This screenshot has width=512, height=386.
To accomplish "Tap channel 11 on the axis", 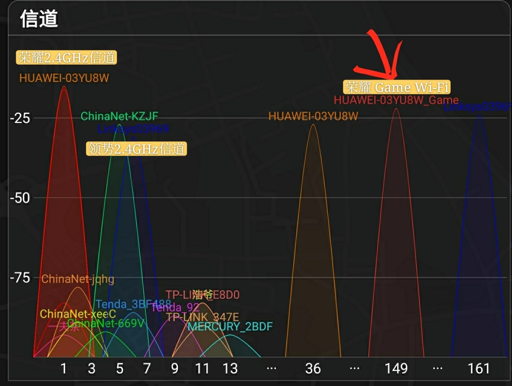I will pos(202,368).
